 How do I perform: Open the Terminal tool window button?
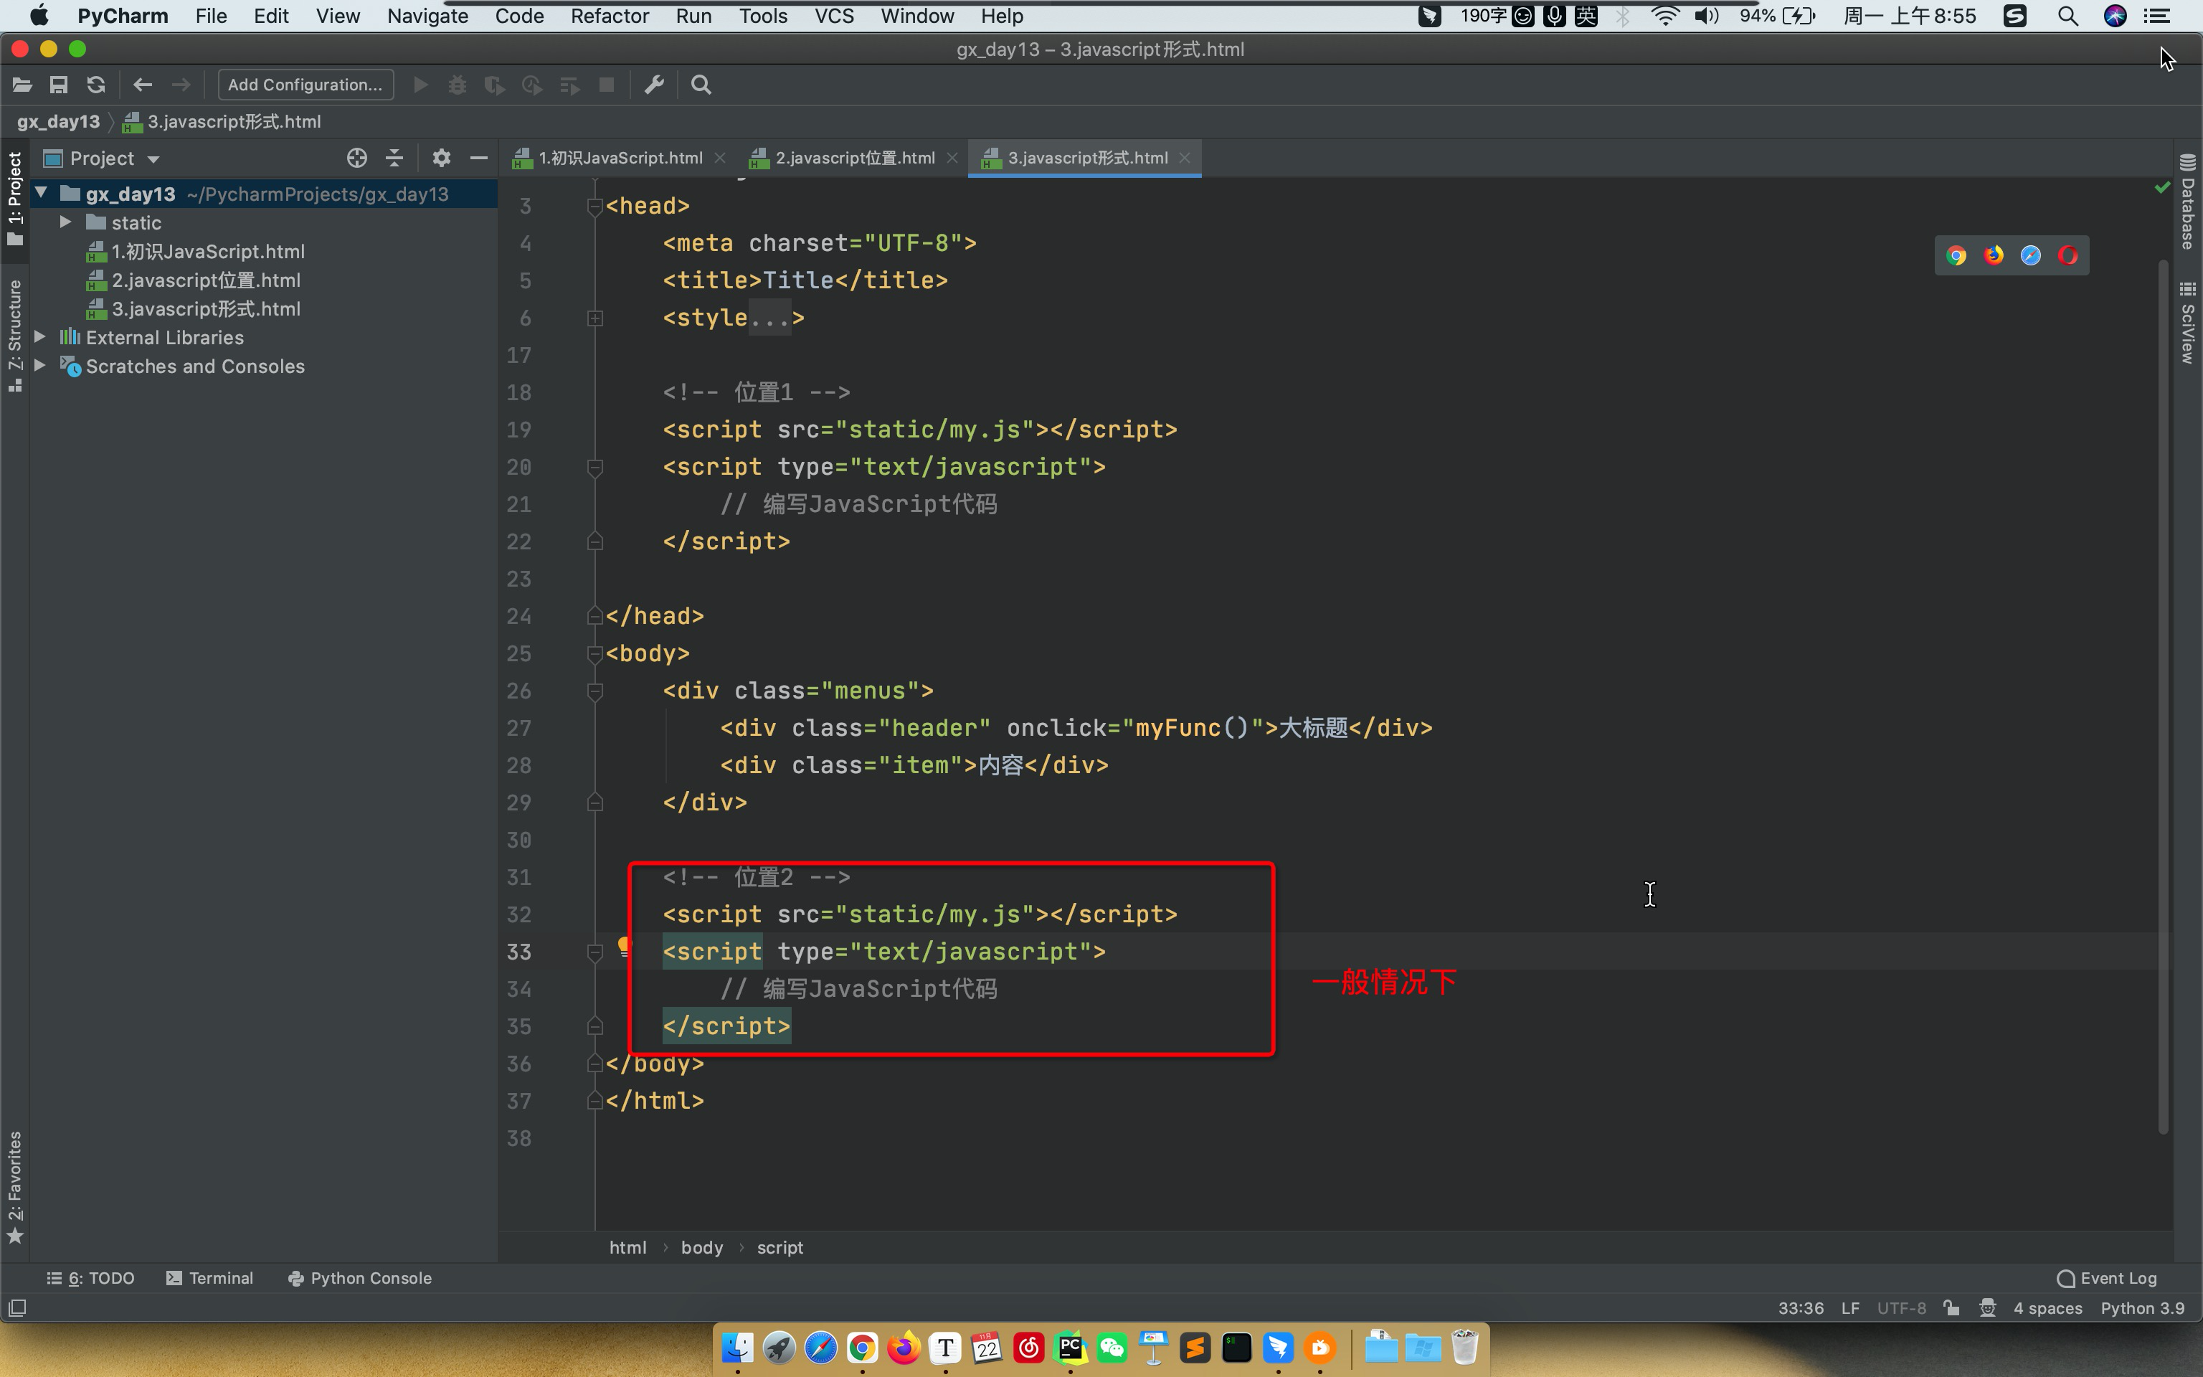pos(210,1278)
